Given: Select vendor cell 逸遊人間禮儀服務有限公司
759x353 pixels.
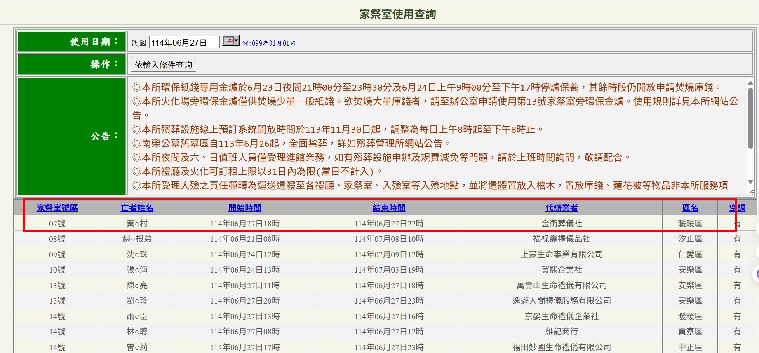Looking at the screenshot, I should click(x=562, y=301).
